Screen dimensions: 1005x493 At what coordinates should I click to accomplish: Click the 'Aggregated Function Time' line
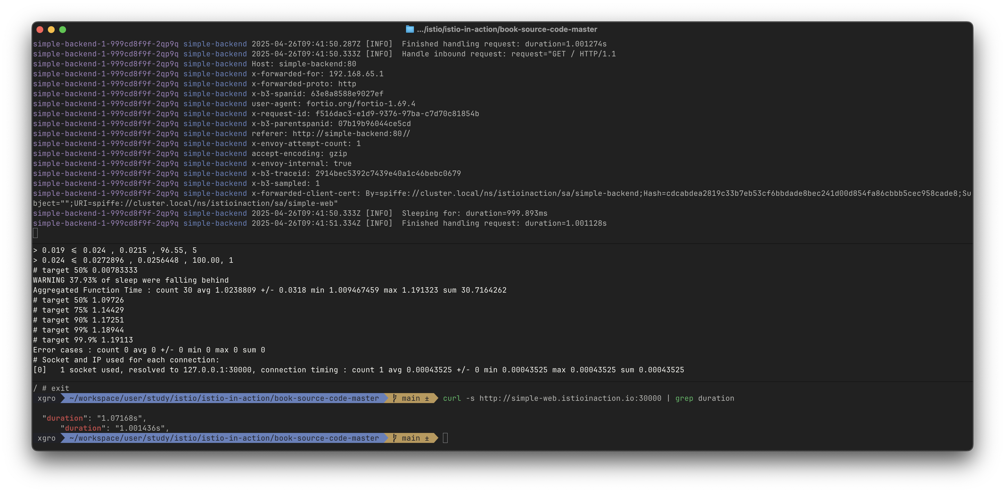pos(270,290)
